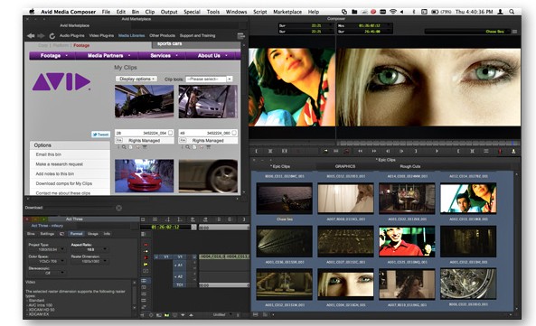
Task: Click Bluetooth icon in menu bar
Action: 413,12
